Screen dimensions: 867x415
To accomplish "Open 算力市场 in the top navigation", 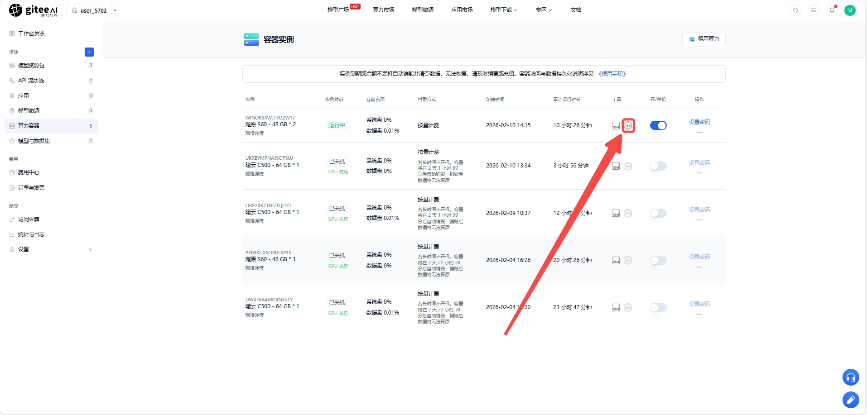I will point(383,10).
